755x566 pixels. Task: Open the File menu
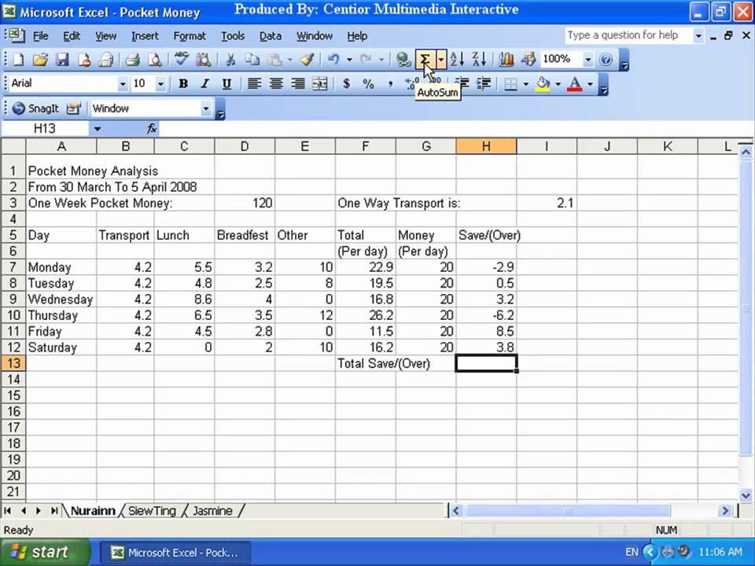[40, 36]
